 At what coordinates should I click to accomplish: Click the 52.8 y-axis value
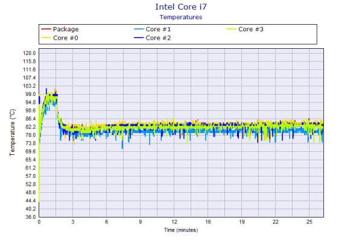pyautogui.click(x=30, y=184)
